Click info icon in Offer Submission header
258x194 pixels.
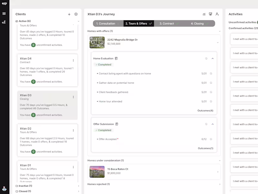pyautogui.click(x=206, y=124)
